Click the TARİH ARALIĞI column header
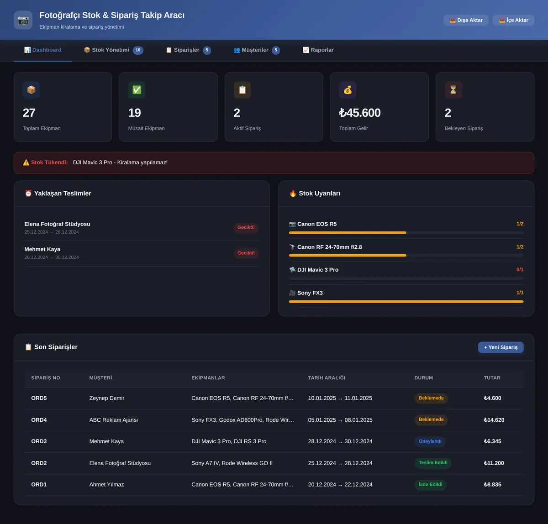 coord(327,378)
